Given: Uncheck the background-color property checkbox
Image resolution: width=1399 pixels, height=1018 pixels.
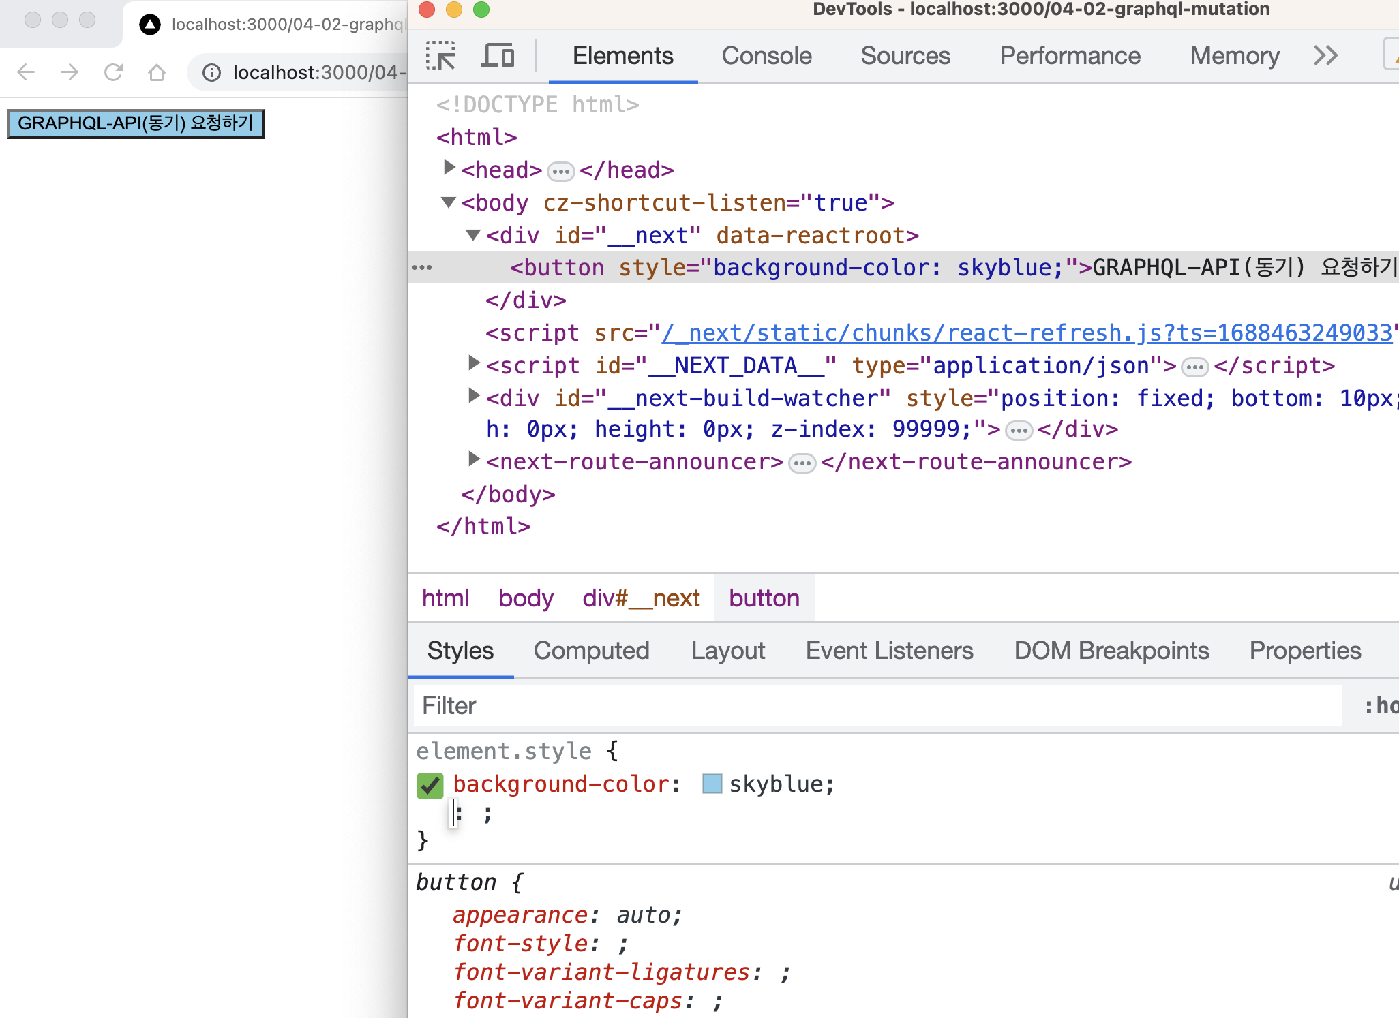Looking at the screenshot, I should point(430,786).
